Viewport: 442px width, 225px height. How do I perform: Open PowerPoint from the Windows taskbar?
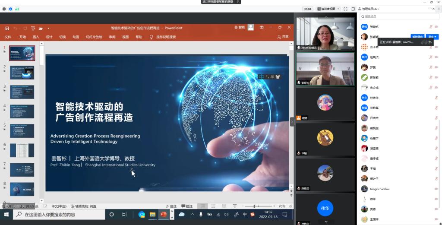pyautogui.click(x=164, y=215)
